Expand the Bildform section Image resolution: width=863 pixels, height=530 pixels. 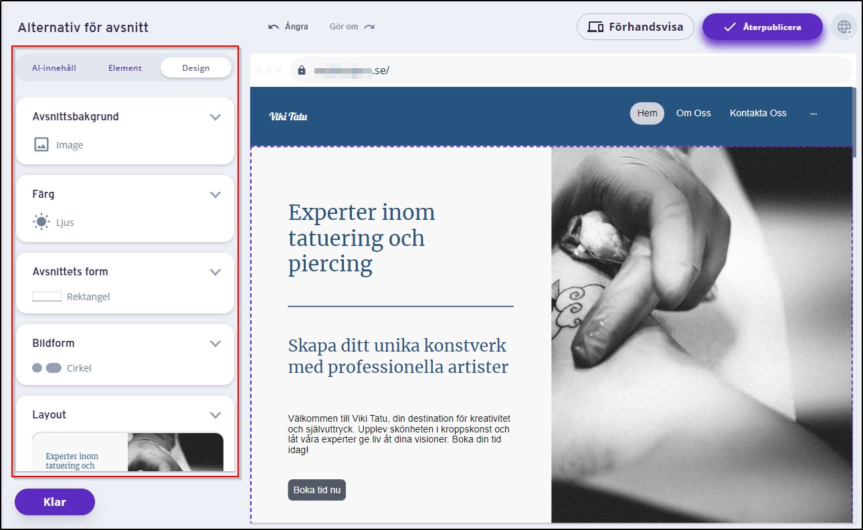click(215, 344)
